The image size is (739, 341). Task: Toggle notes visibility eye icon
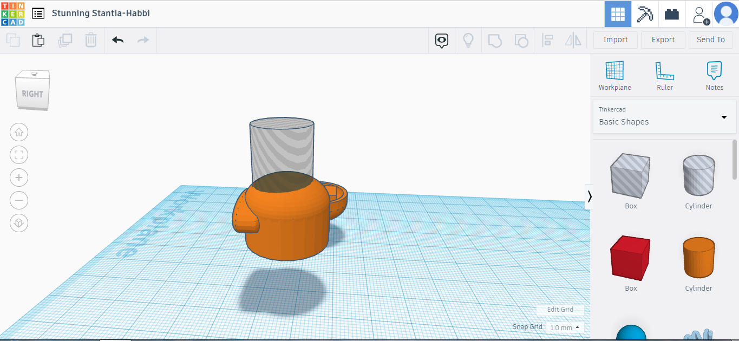coord(442,40)
